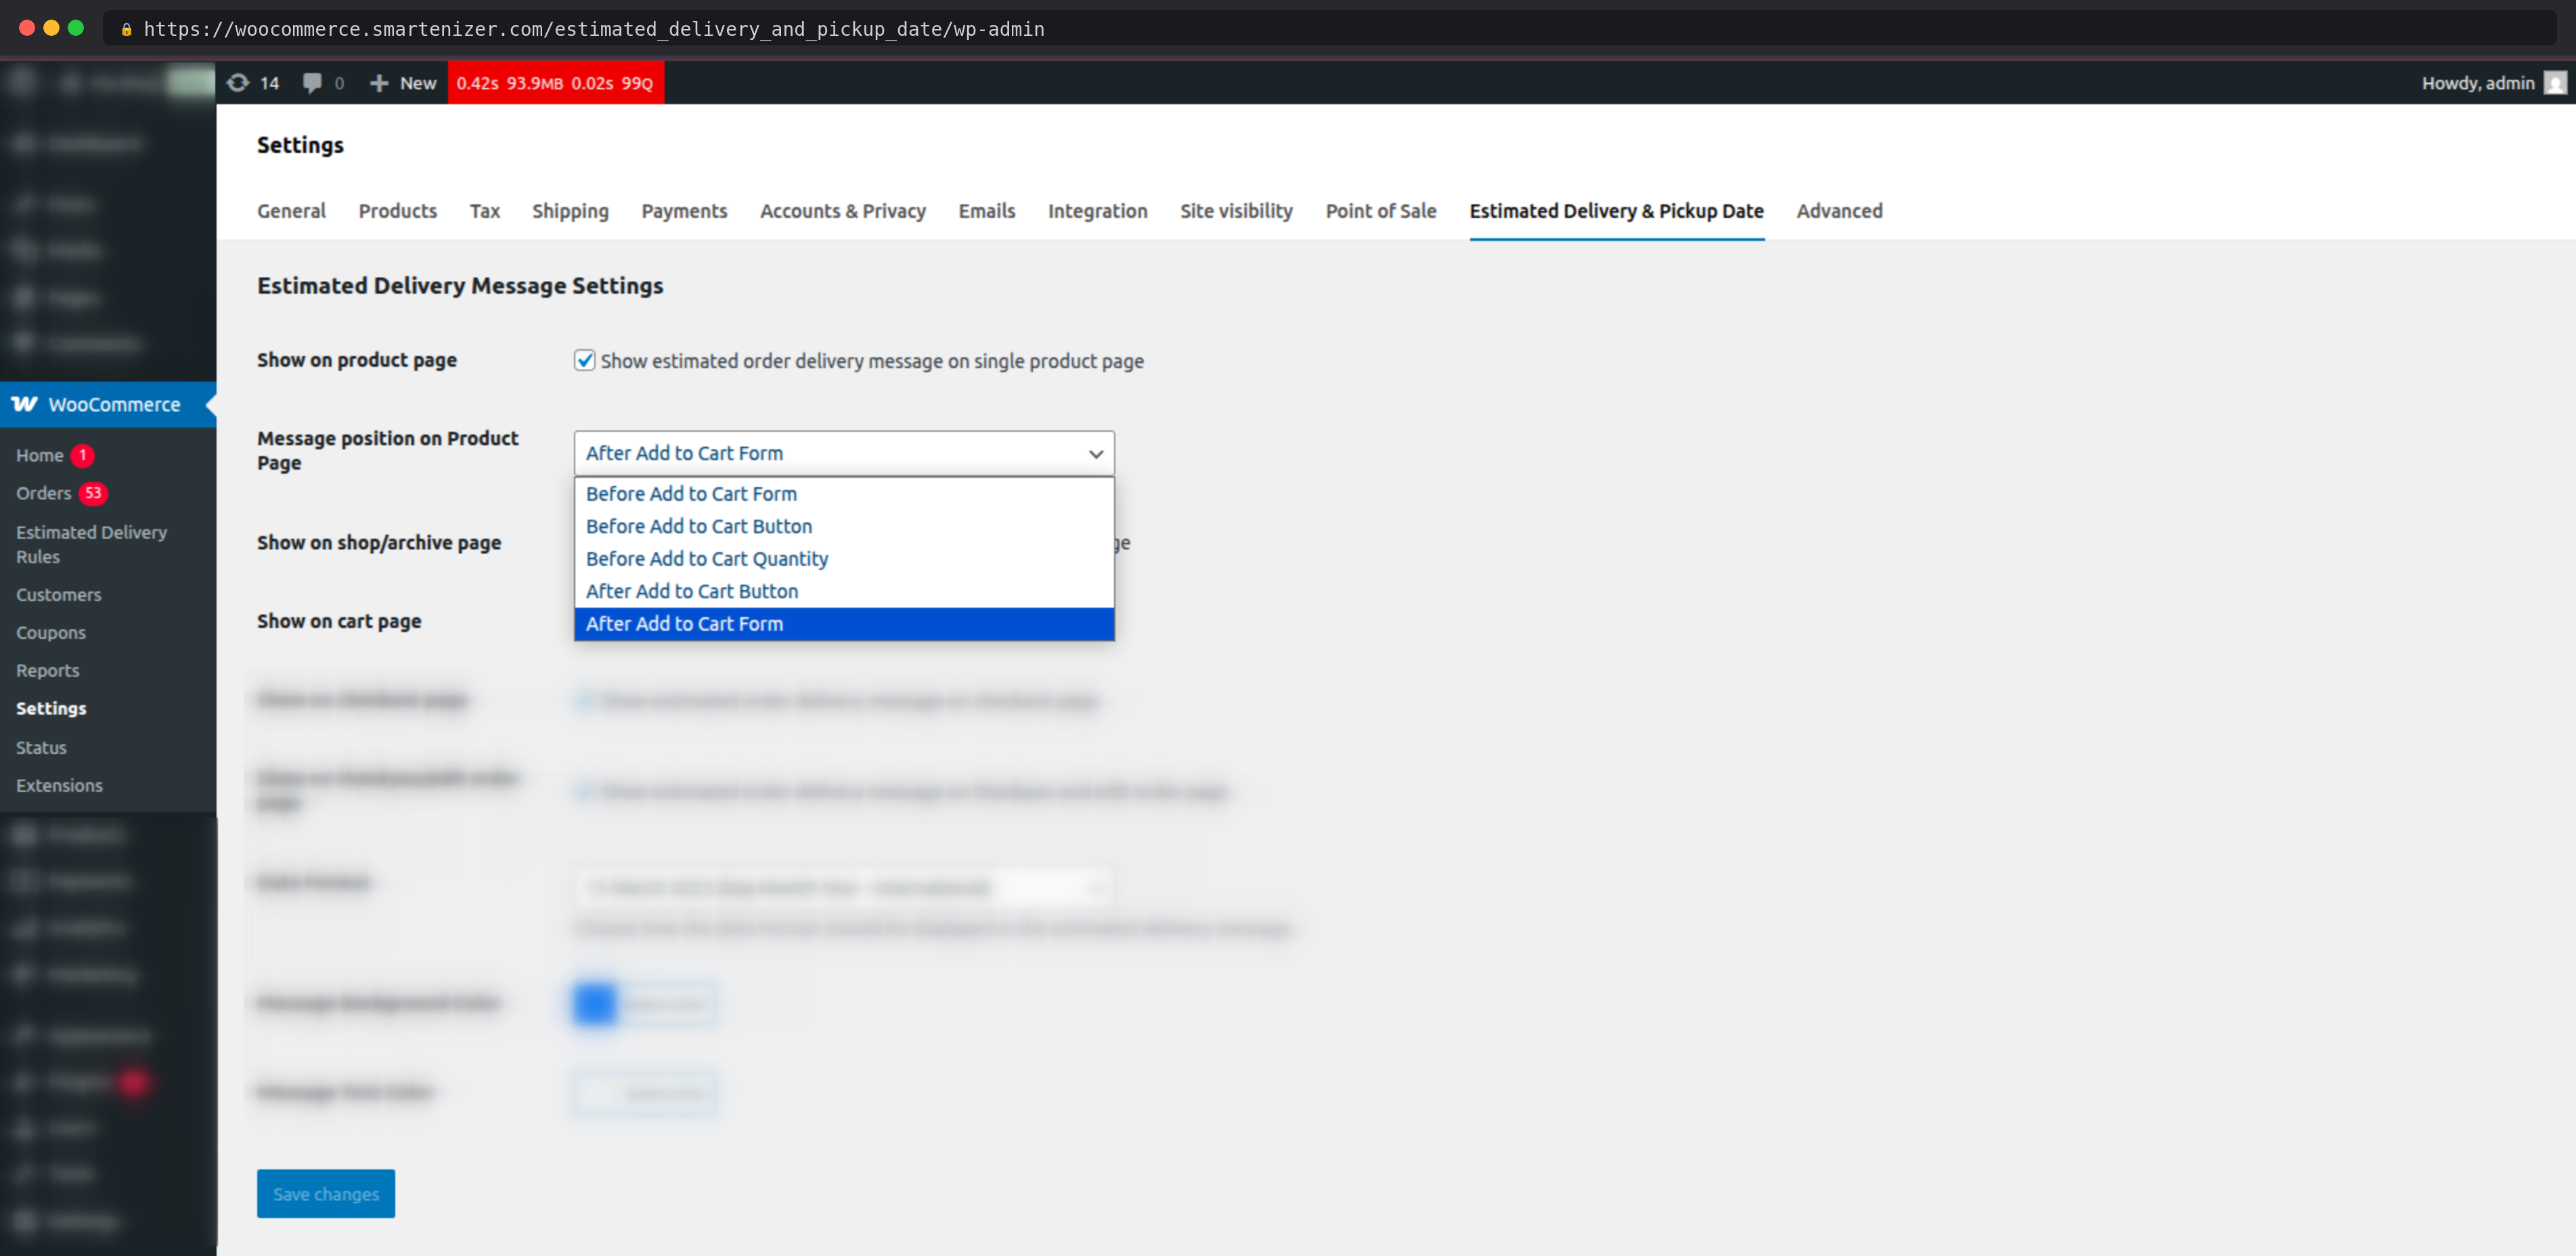This screenshot has width=2576, height=1256.
Task: Click the WooCommerce logo icon in sidebar
Action: 25,404
